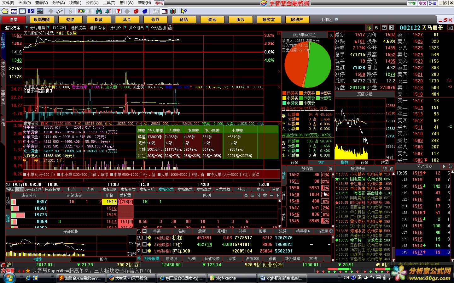The height and width of the screenshot is (283, 454).
Task: Click the hatched pattern toolbar icon
Action: pos(90,11)
